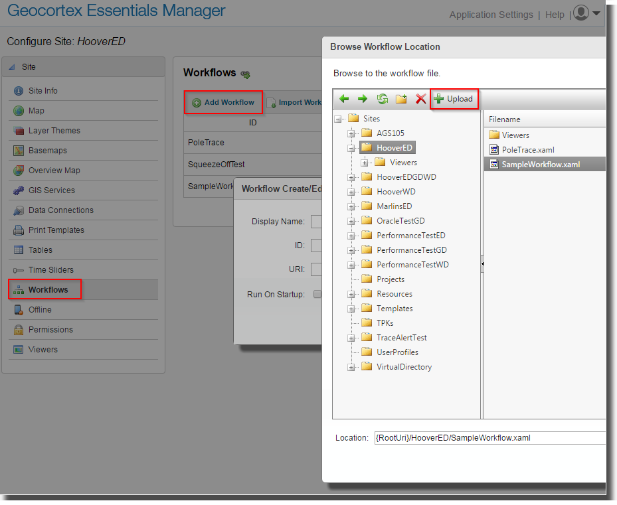Expand the AGS105 folder node
Screen dimensions: 617x505
[352, 133]
